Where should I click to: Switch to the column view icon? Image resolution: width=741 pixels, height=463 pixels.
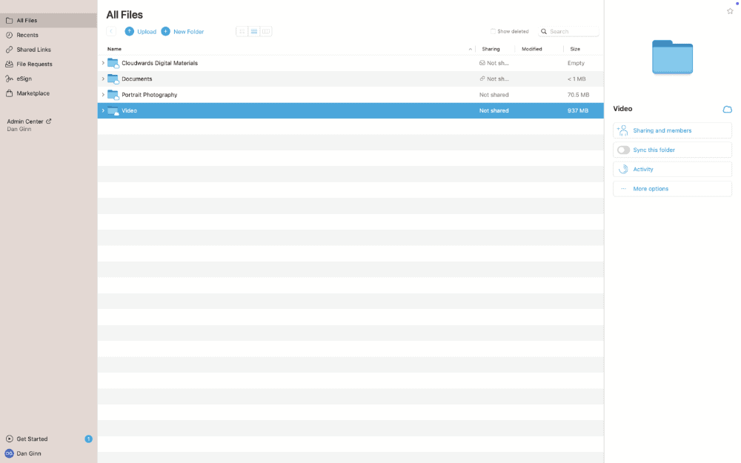tap(266, 31)
